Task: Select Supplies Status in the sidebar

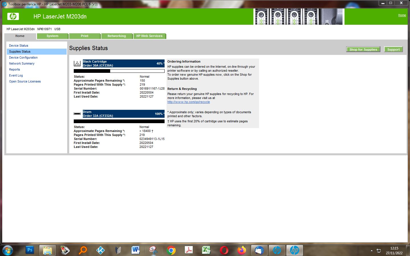Action: 36,51
